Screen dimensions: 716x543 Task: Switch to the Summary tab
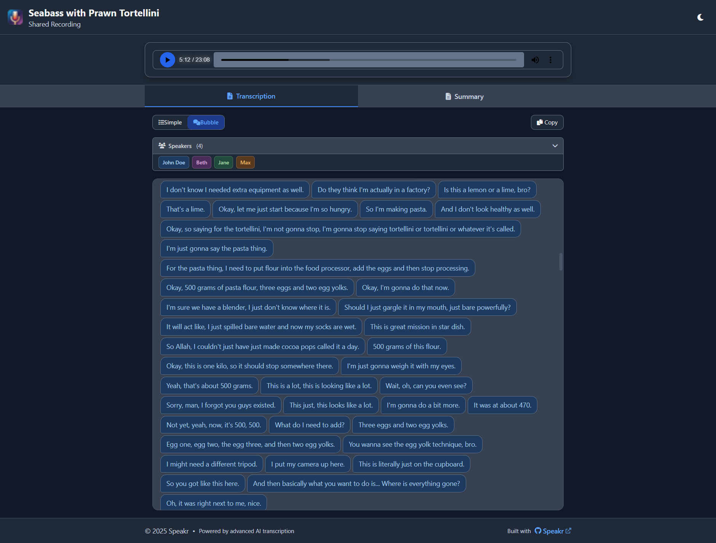point(464,96)
